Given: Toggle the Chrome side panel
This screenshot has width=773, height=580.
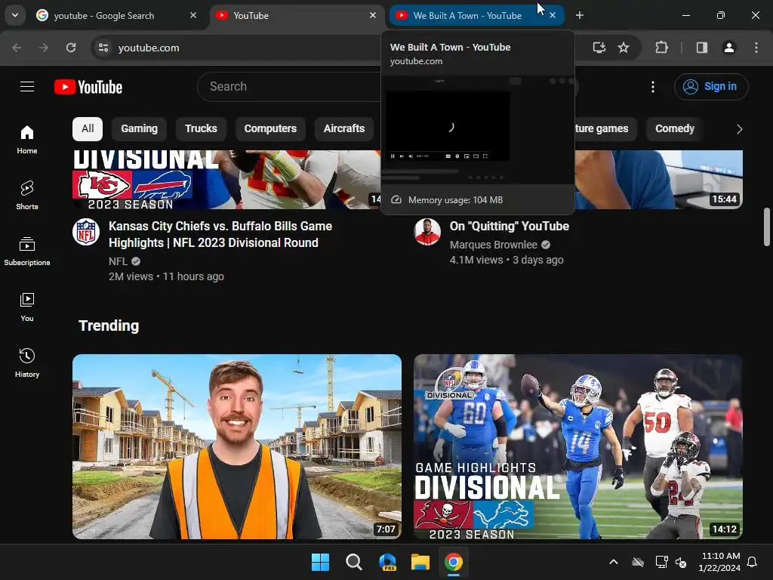Looking at the screenshot, I should pos(702,48).
